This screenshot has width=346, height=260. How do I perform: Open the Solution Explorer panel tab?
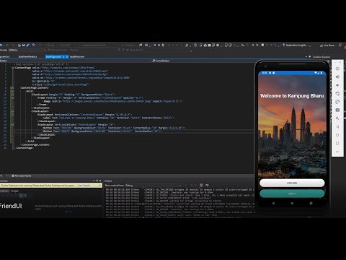[321, 57]
